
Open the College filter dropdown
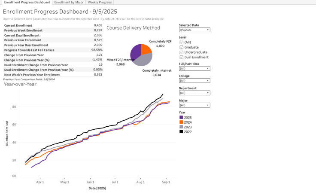pyautogui.click(x=194, y=80)
